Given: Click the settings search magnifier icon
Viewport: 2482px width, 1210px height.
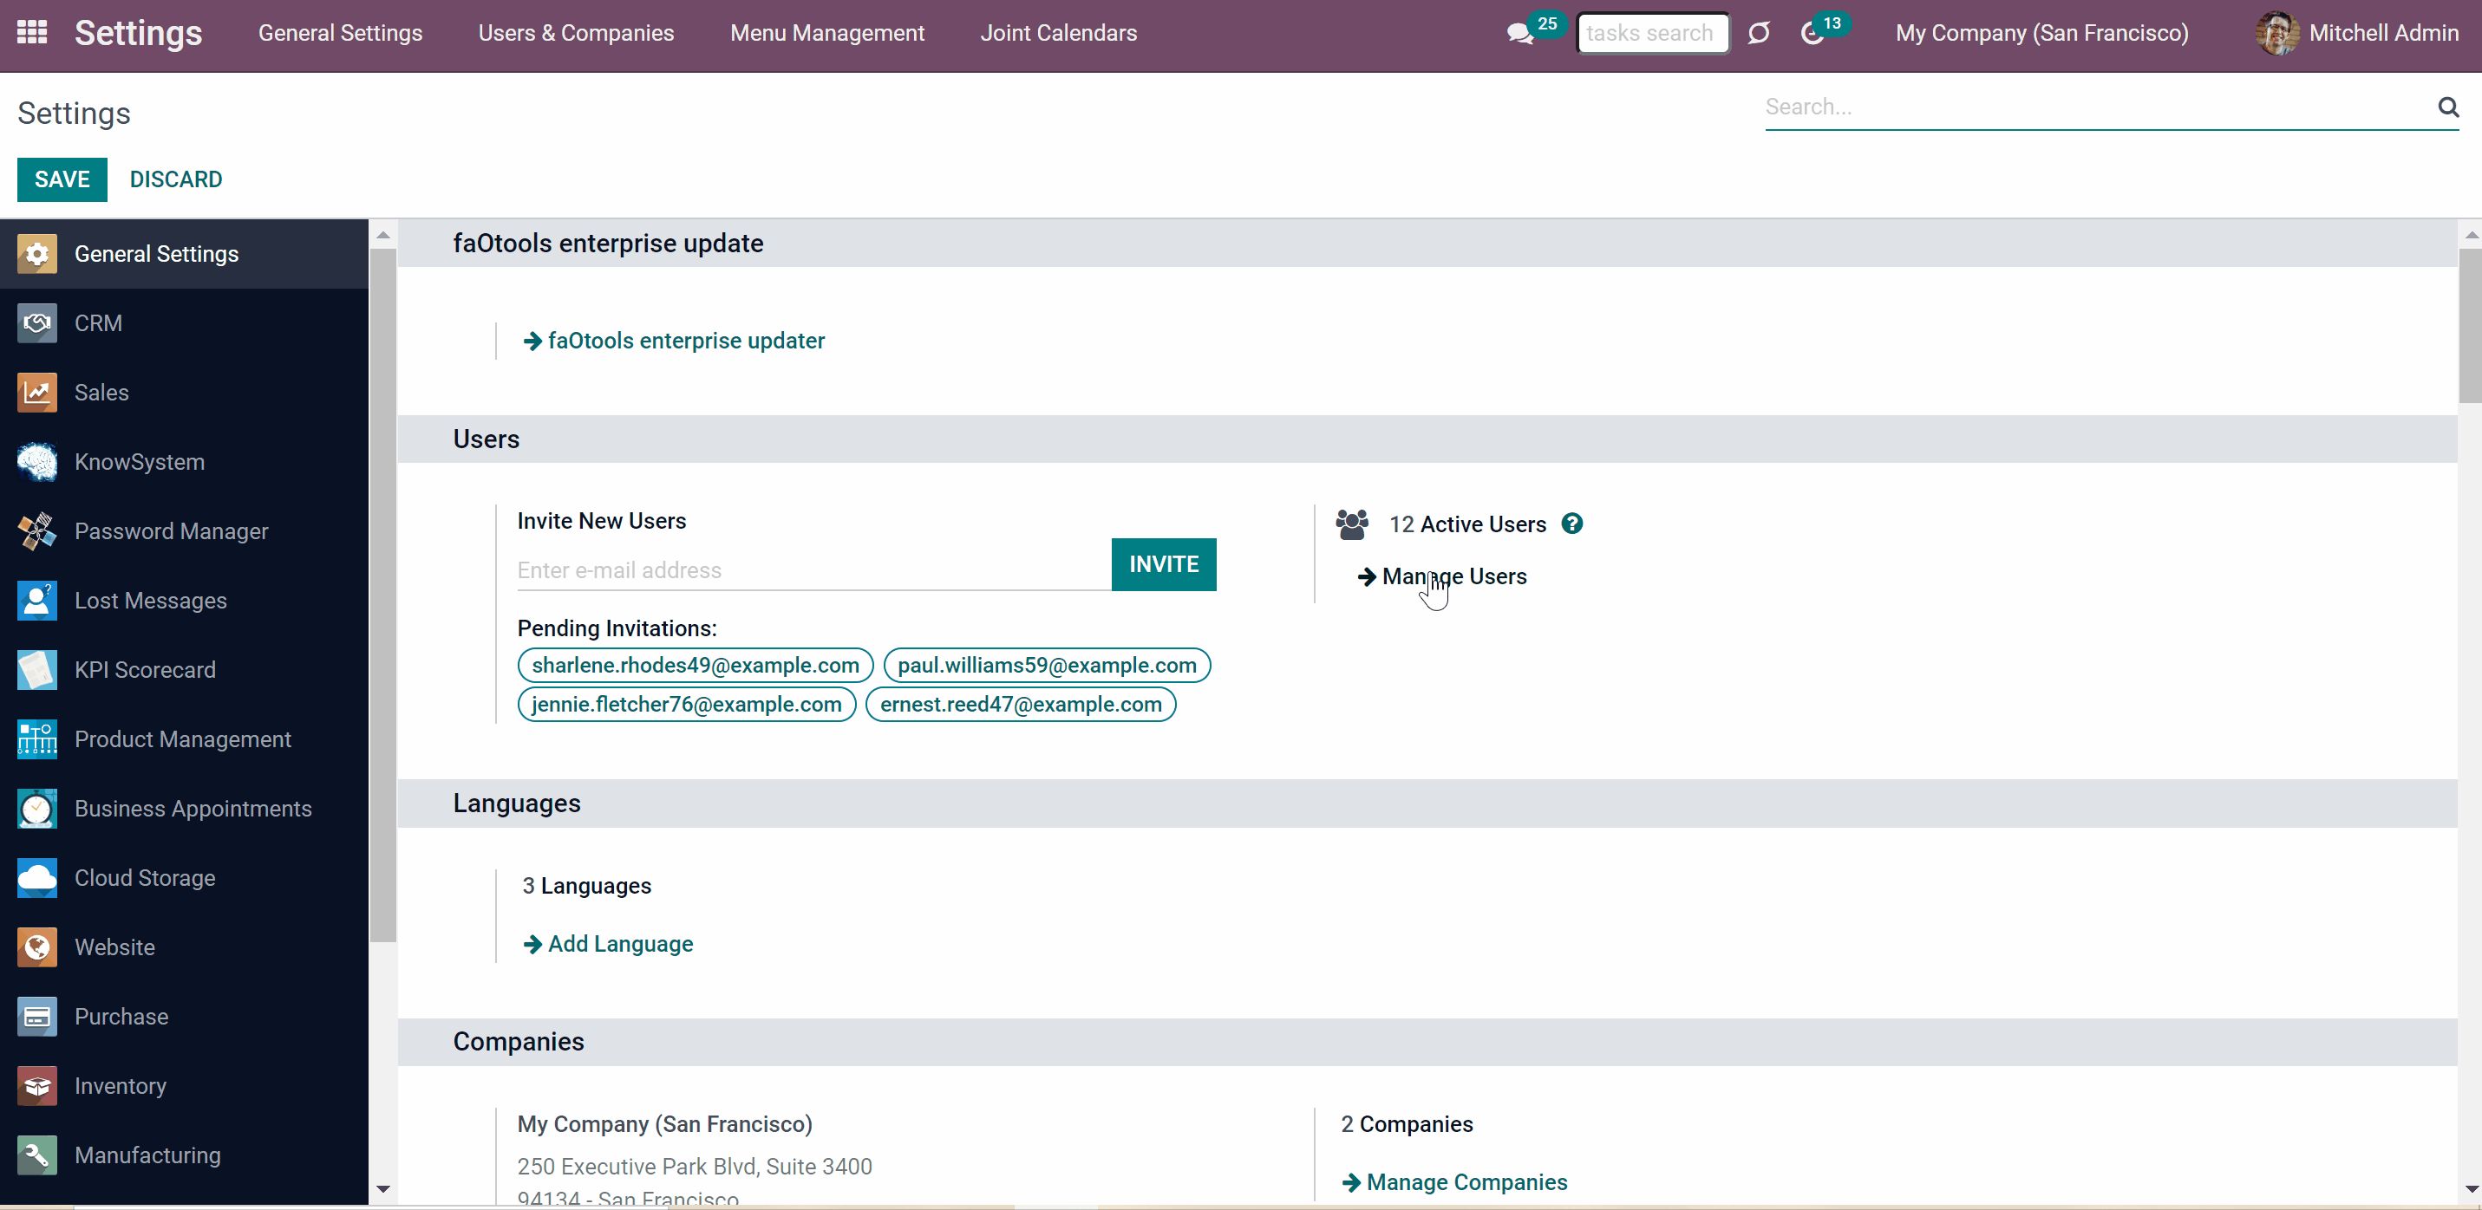Looking at the screenshot, I should click(2448, 107).
